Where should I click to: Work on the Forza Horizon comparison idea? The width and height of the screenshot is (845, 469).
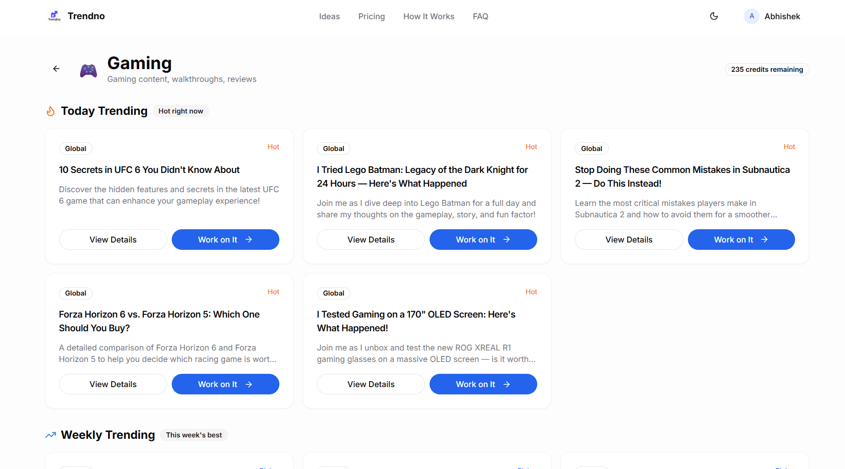click(225, 384)
